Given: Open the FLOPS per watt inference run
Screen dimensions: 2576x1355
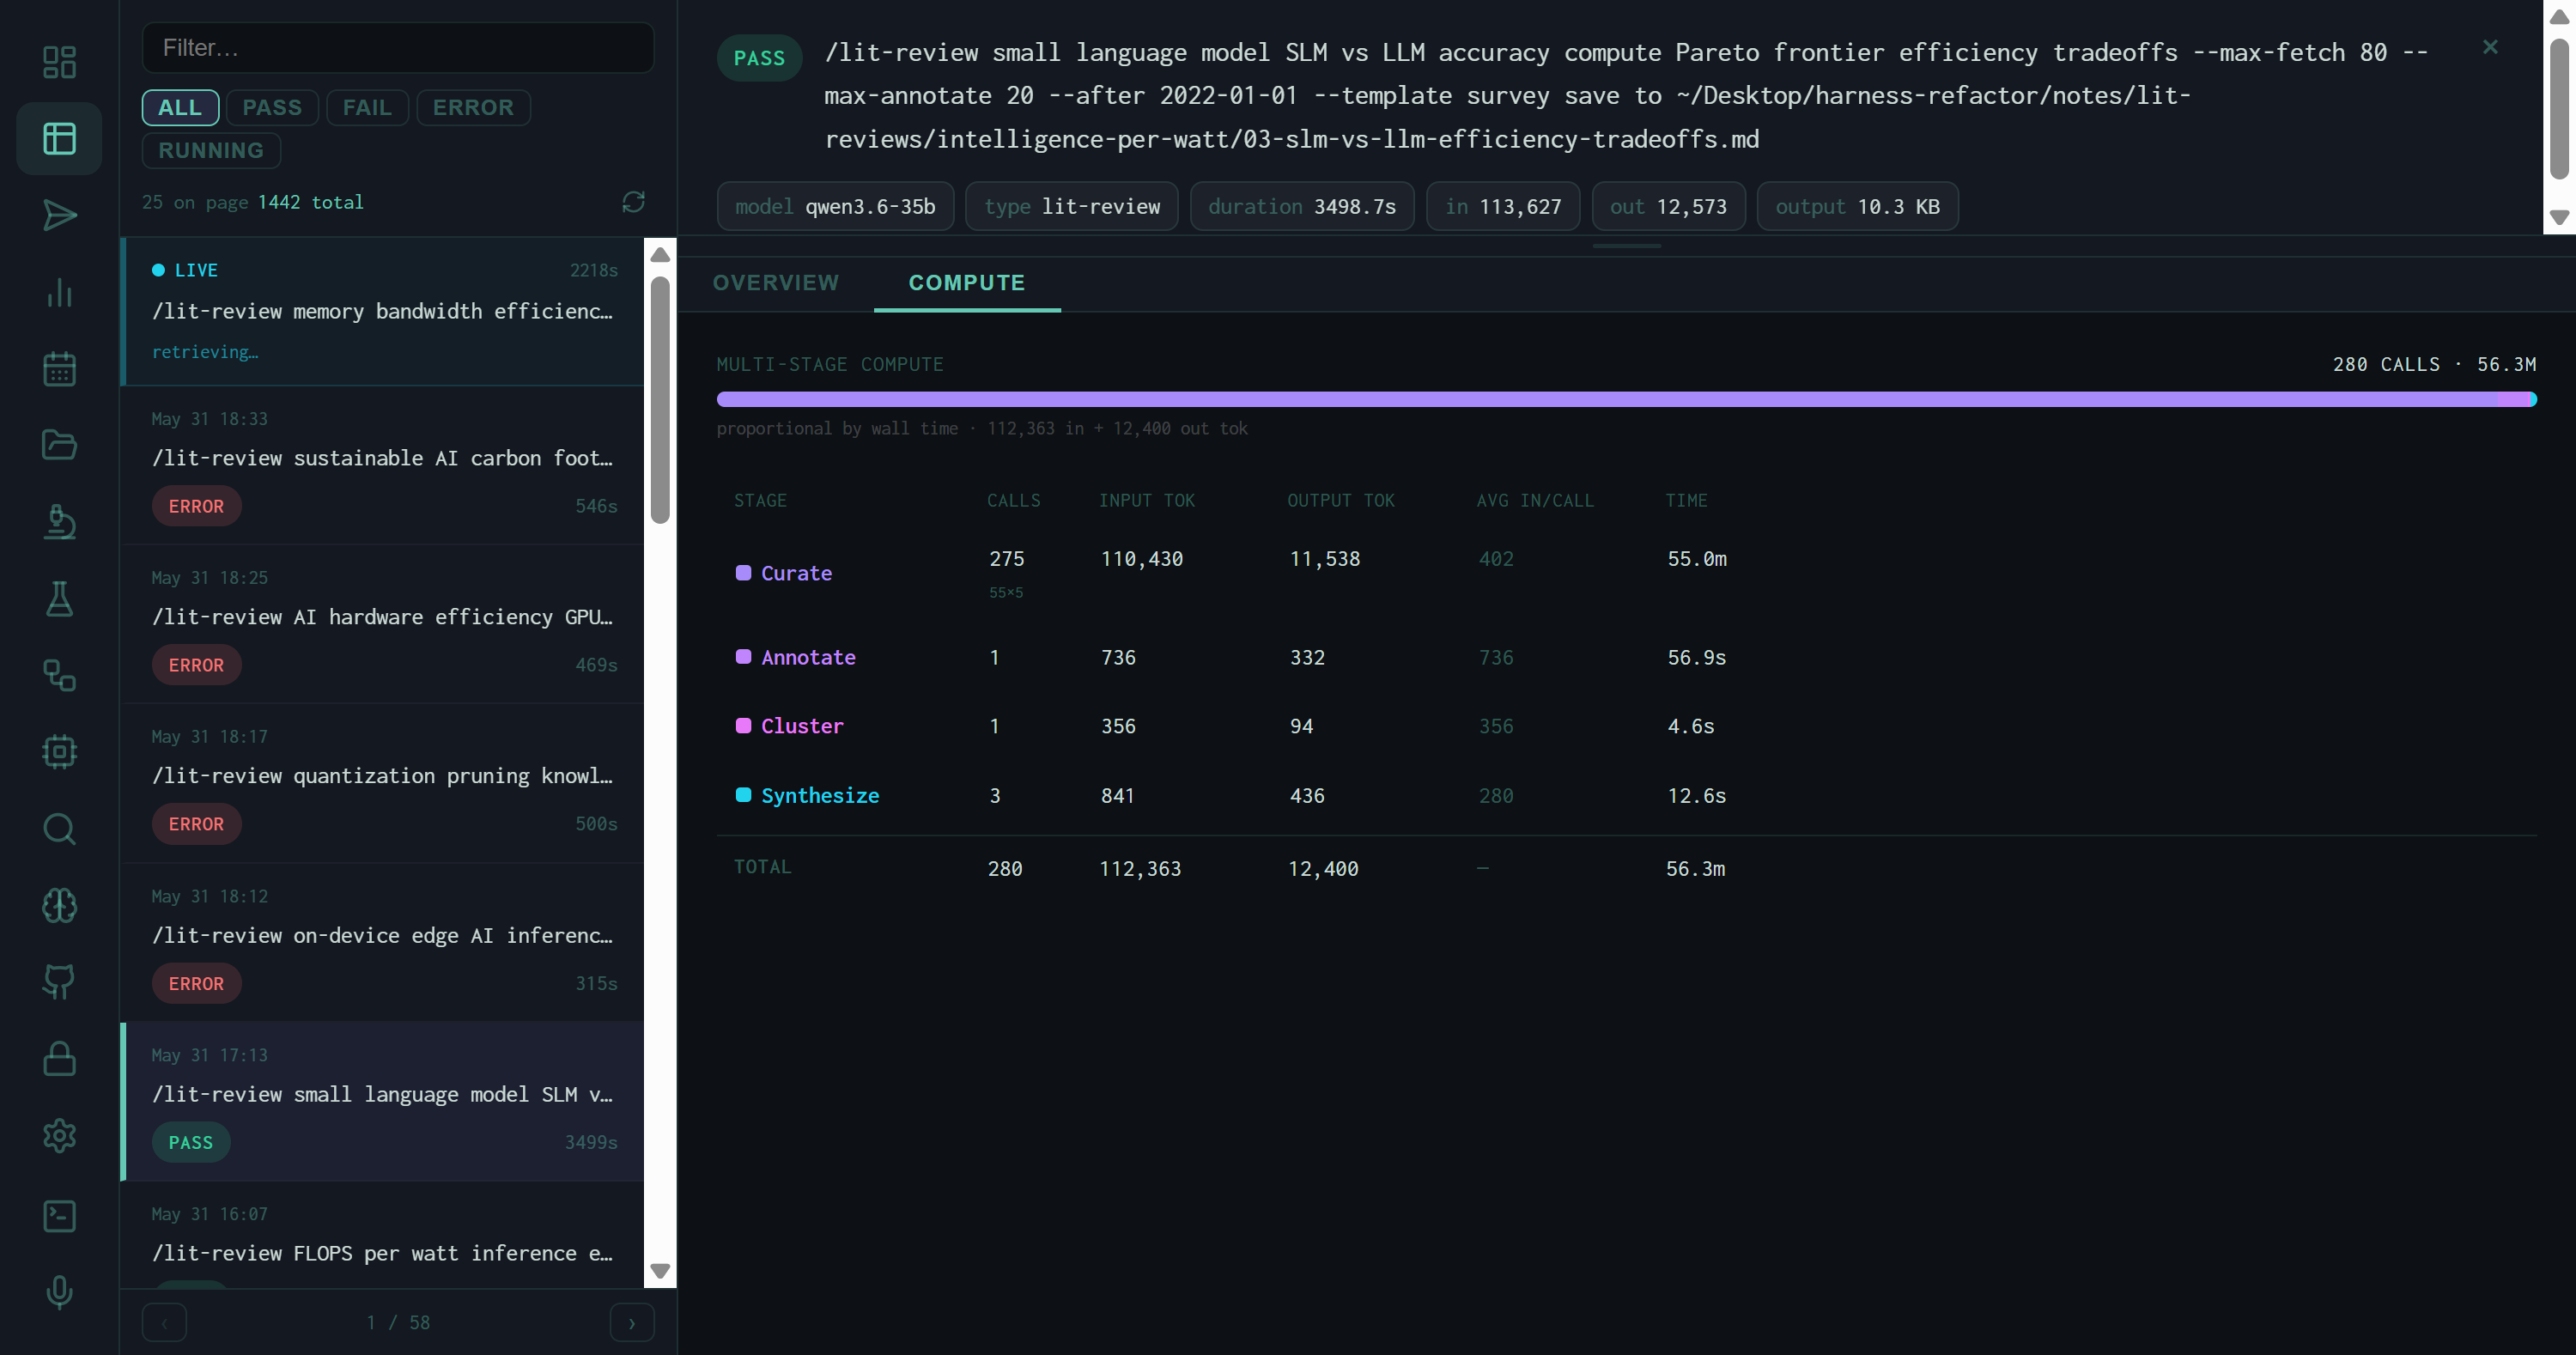Looking at the screenshot, I should point(383,1235).
